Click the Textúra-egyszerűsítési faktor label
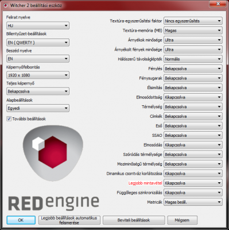 [x=136, y=21]
